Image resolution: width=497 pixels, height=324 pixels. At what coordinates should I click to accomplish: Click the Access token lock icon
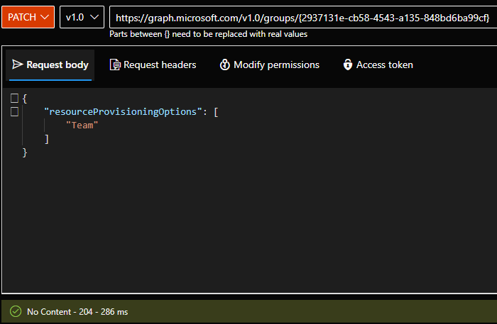pyautogui.click(x=348, y=65)
